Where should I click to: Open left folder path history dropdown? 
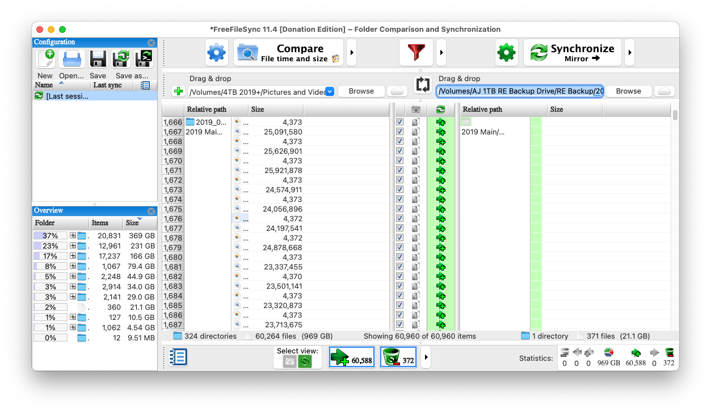(x=330, y=91)
